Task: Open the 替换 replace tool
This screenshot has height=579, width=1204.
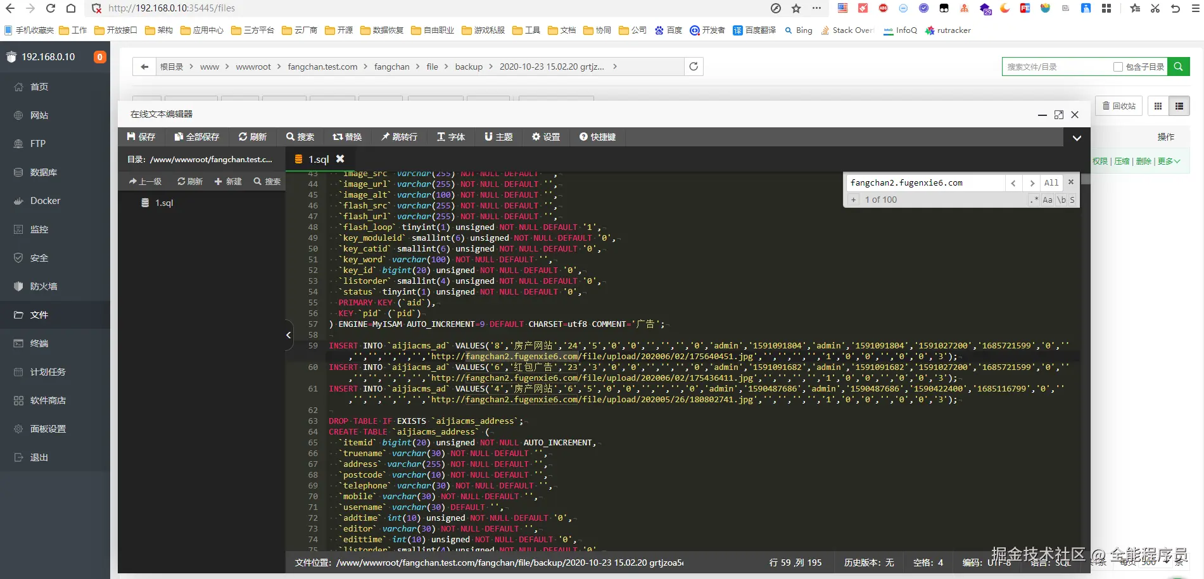Action: tap(347, 137)
